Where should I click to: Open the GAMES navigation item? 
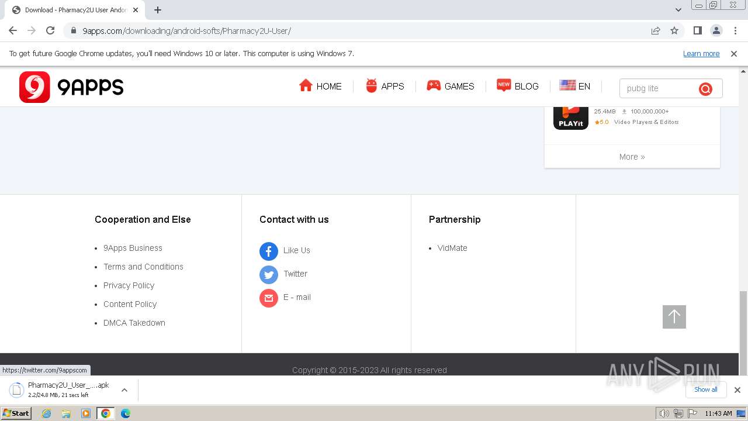(x=450, y=86)
